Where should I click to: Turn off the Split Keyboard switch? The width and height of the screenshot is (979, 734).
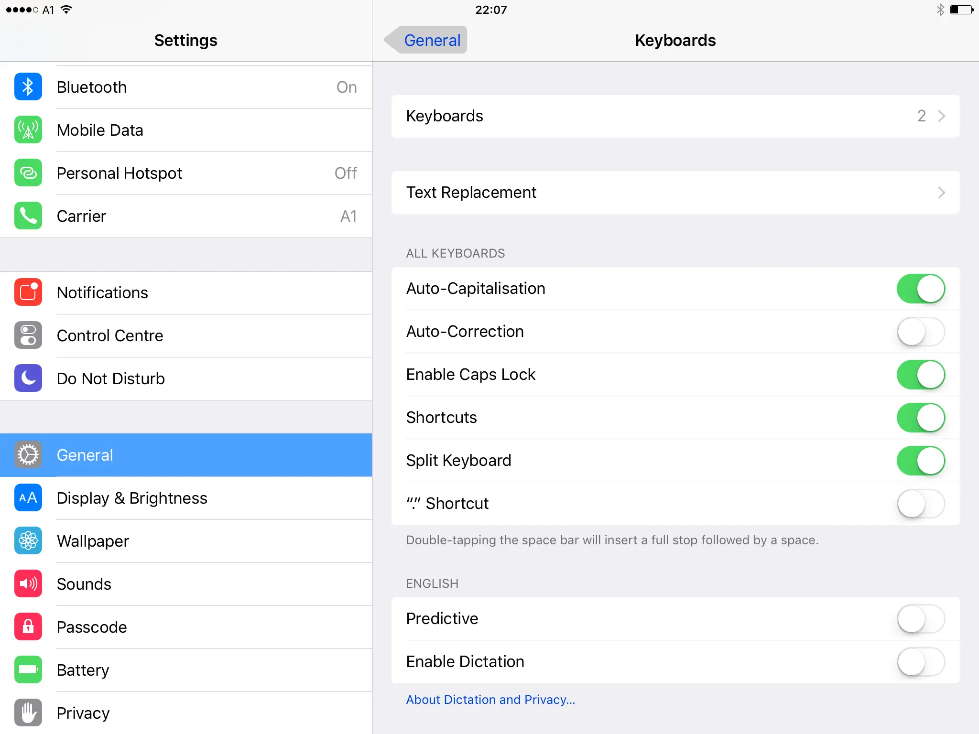click(x=920, y=461)
